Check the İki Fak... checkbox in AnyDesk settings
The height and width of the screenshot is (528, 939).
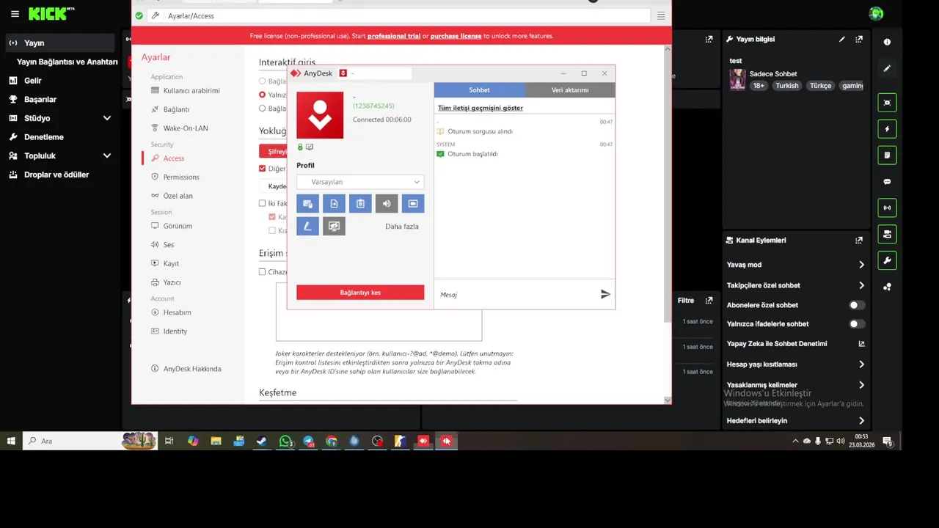(262, 203)
